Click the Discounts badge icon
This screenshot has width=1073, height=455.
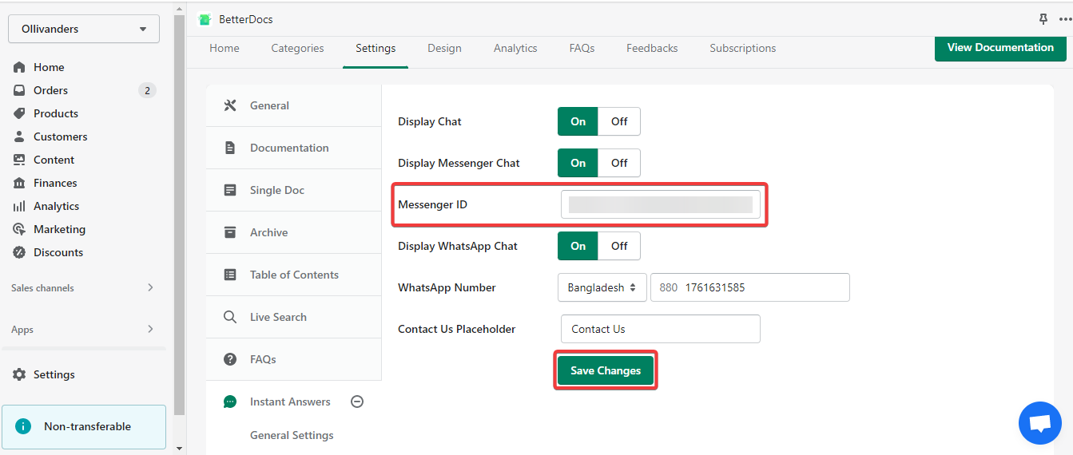click(19, 252)
